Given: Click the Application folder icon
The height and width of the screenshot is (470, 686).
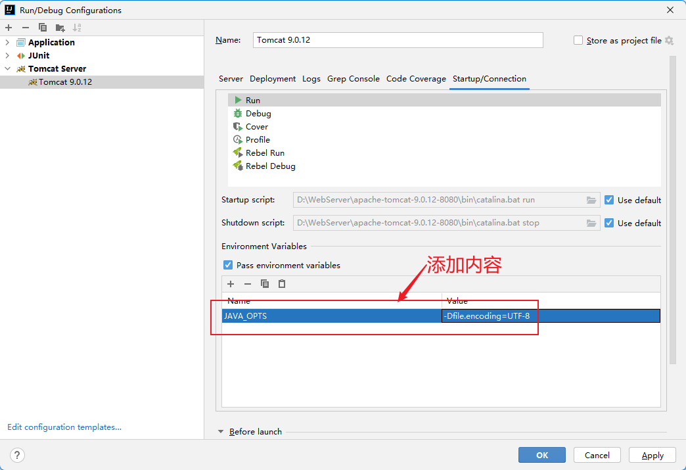Looking at the screenshot, I should [x=20, y=43].
